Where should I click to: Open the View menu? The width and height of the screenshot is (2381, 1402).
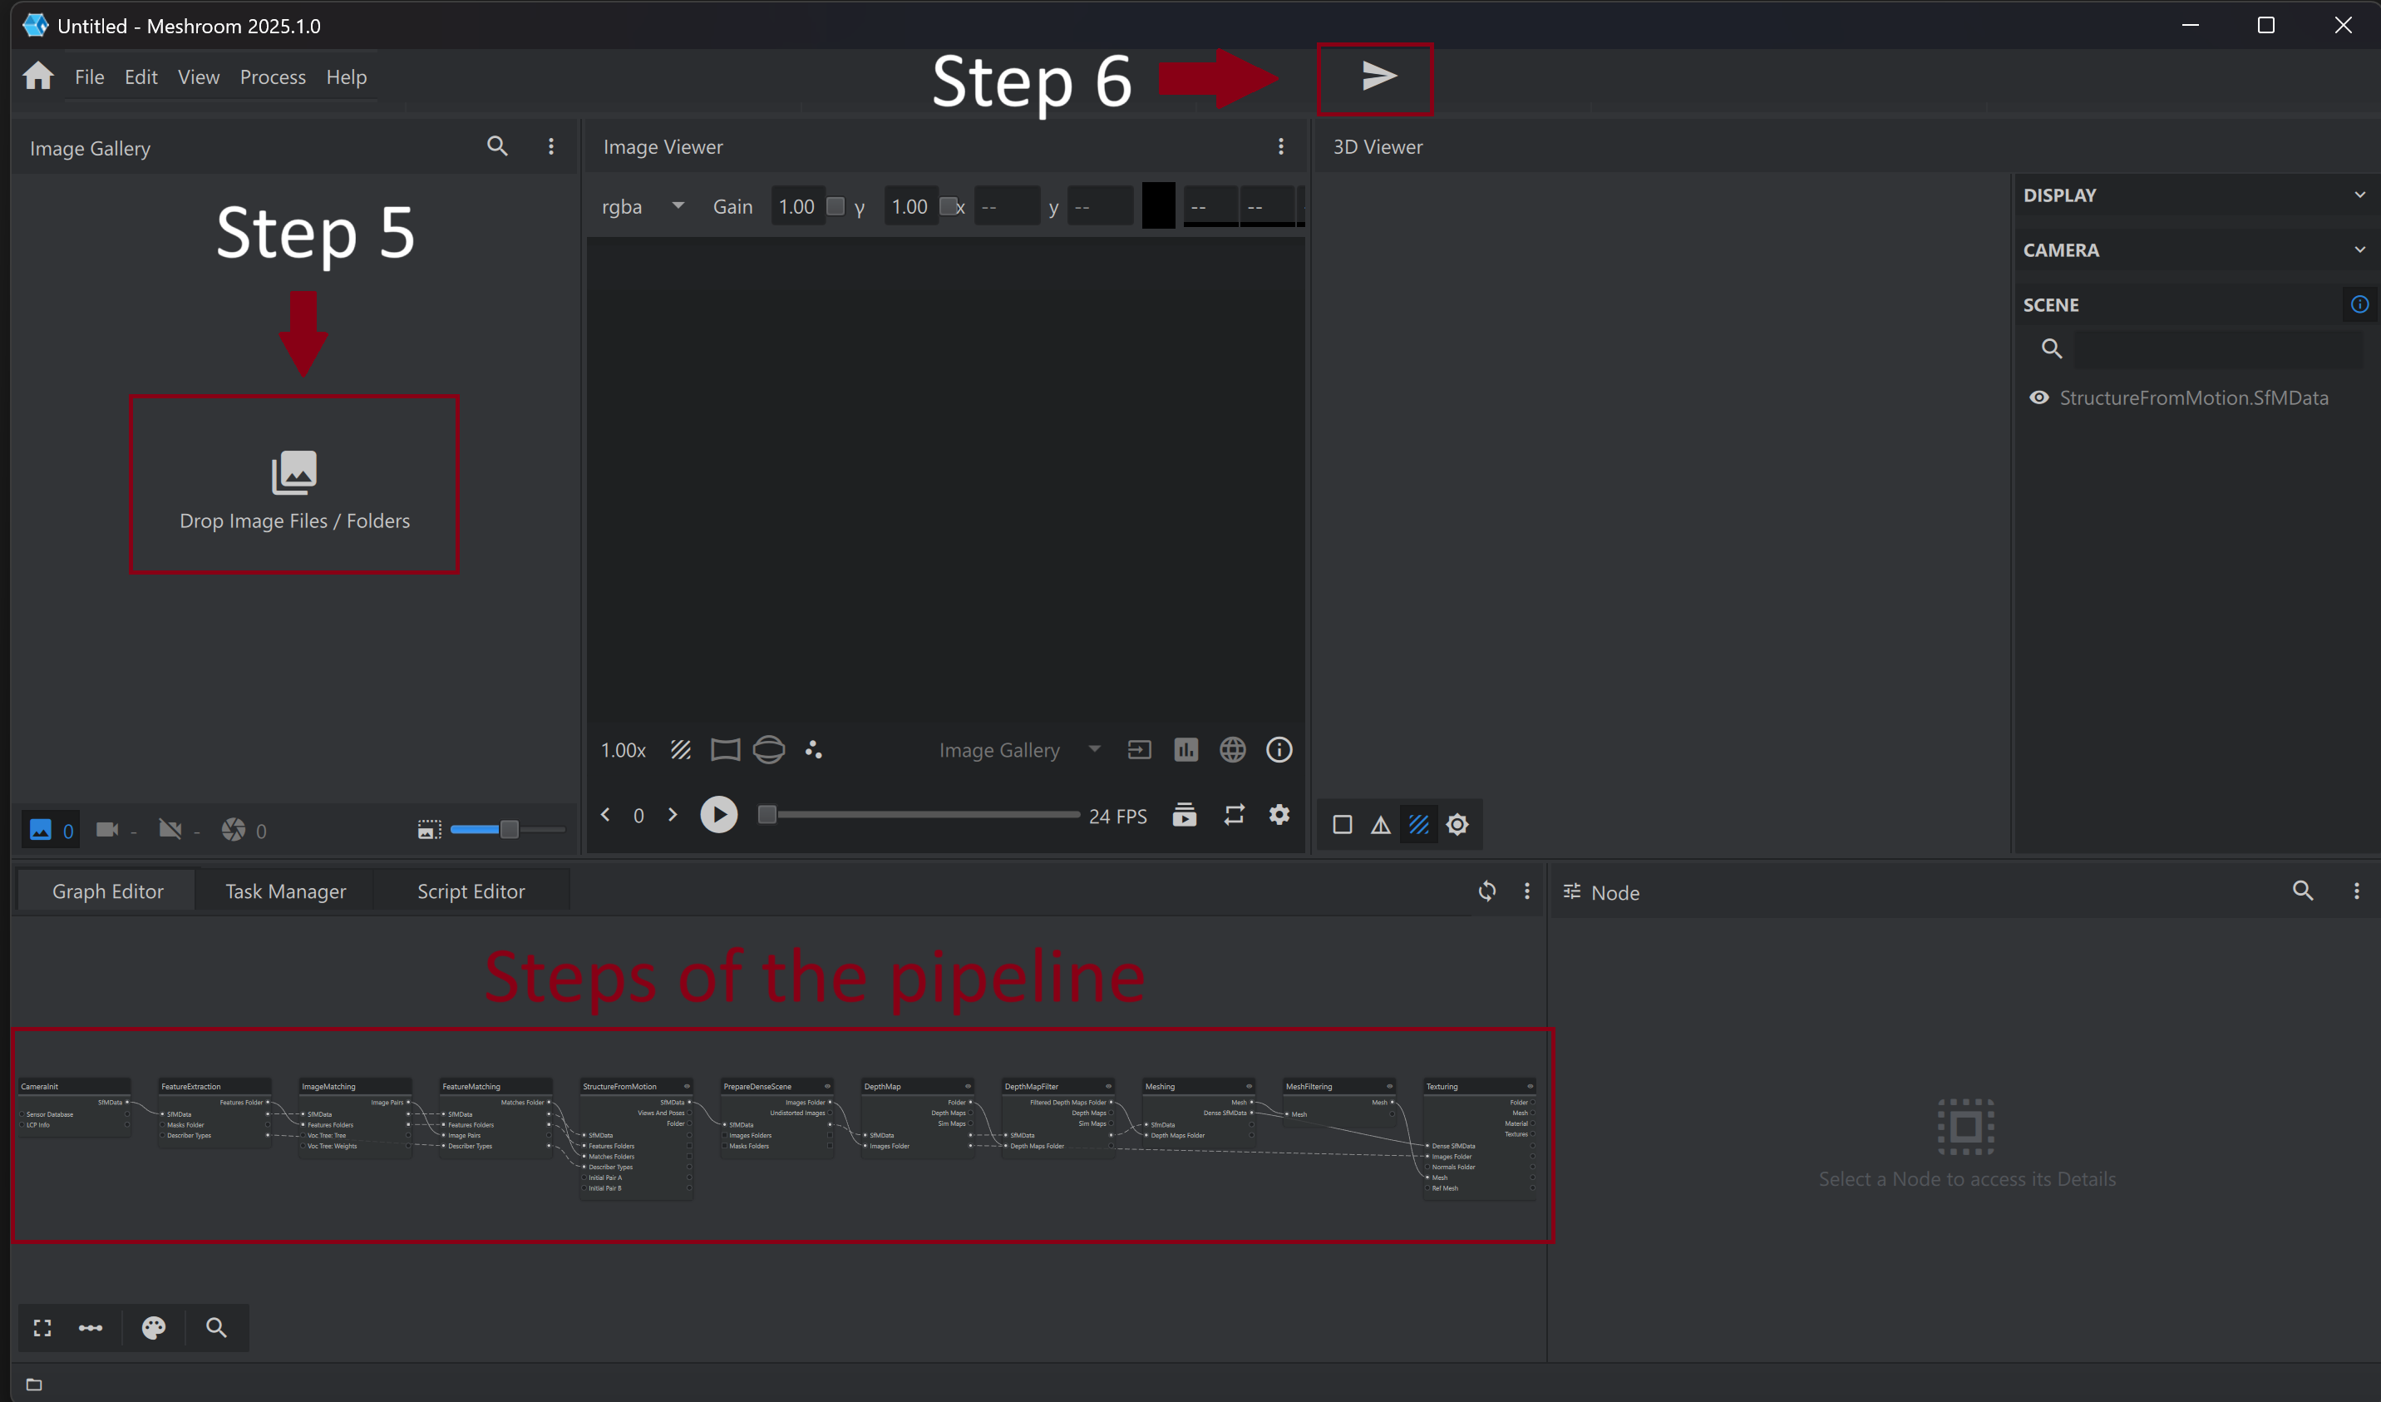[199, 77]
